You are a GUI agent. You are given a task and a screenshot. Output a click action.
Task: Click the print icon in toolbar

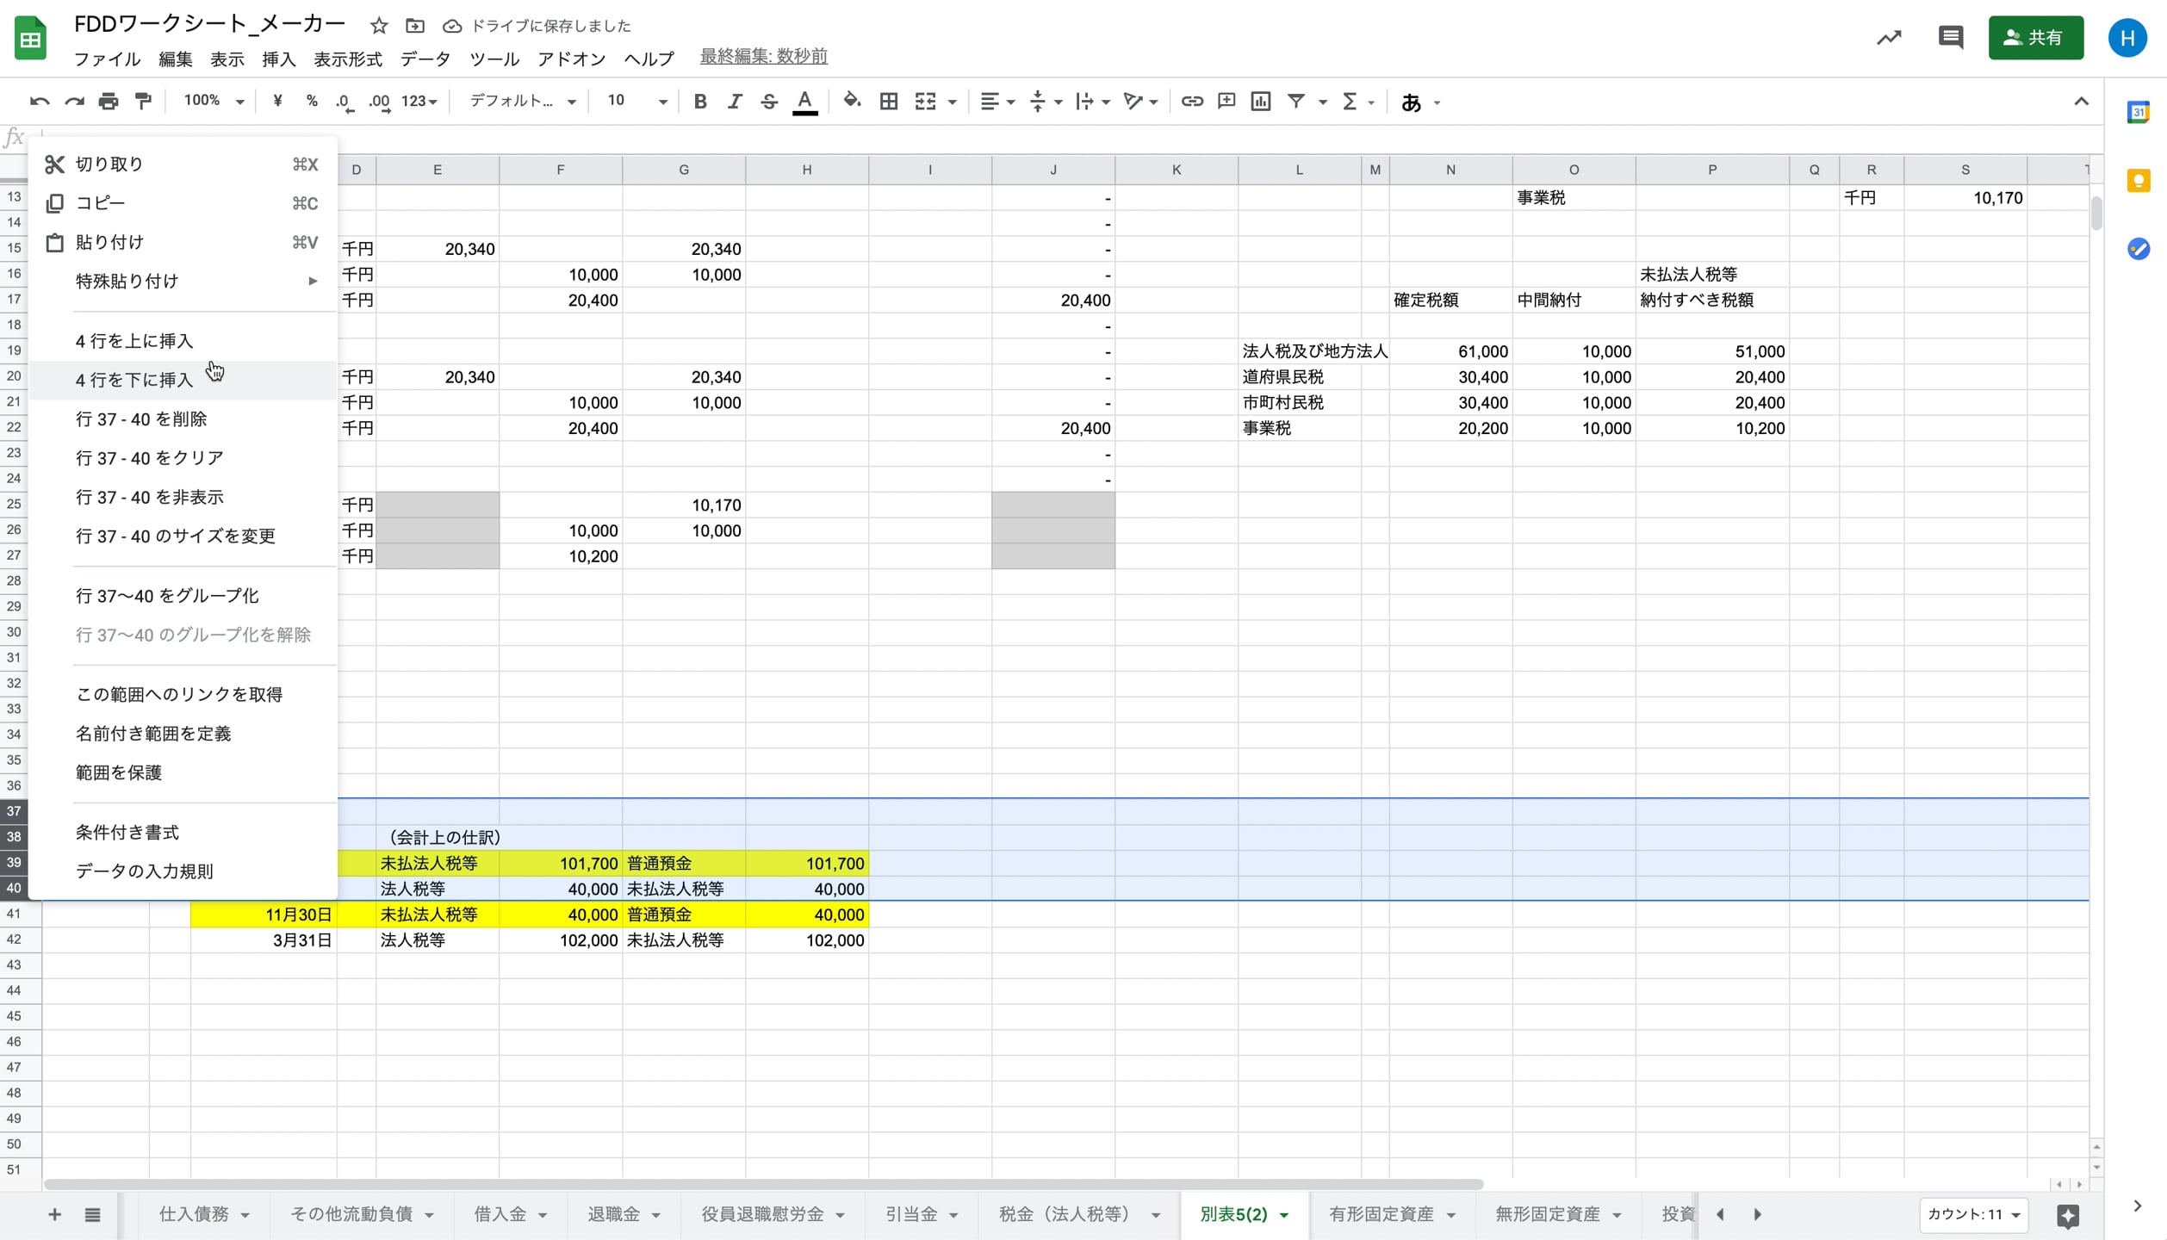109,102
